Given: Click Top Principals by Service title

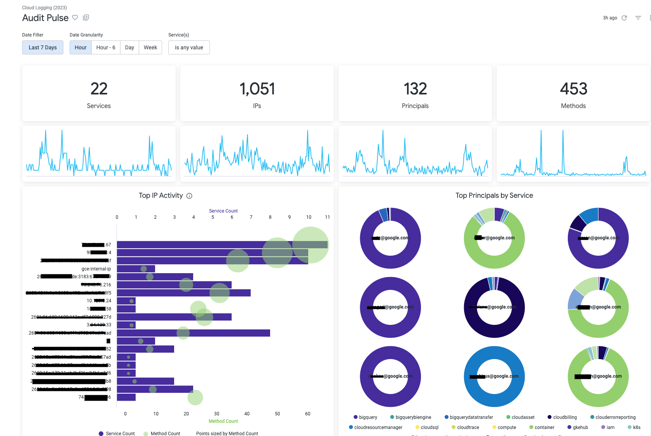Looking at the screenshot, I should 494,195.
